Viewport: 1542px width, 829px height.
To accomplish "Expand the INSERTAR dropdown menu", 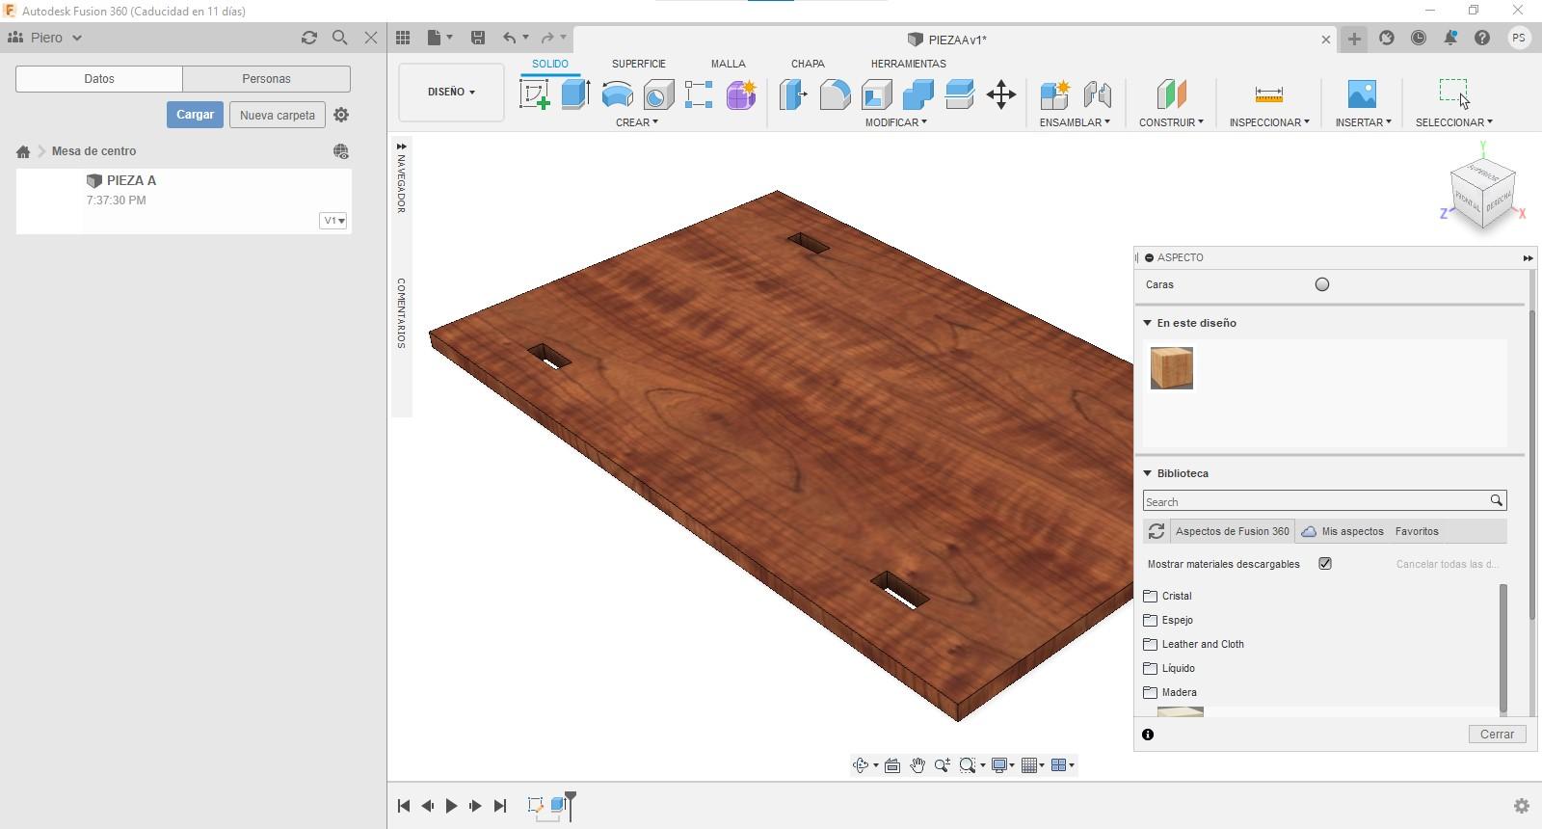I will click(1363, 122).
